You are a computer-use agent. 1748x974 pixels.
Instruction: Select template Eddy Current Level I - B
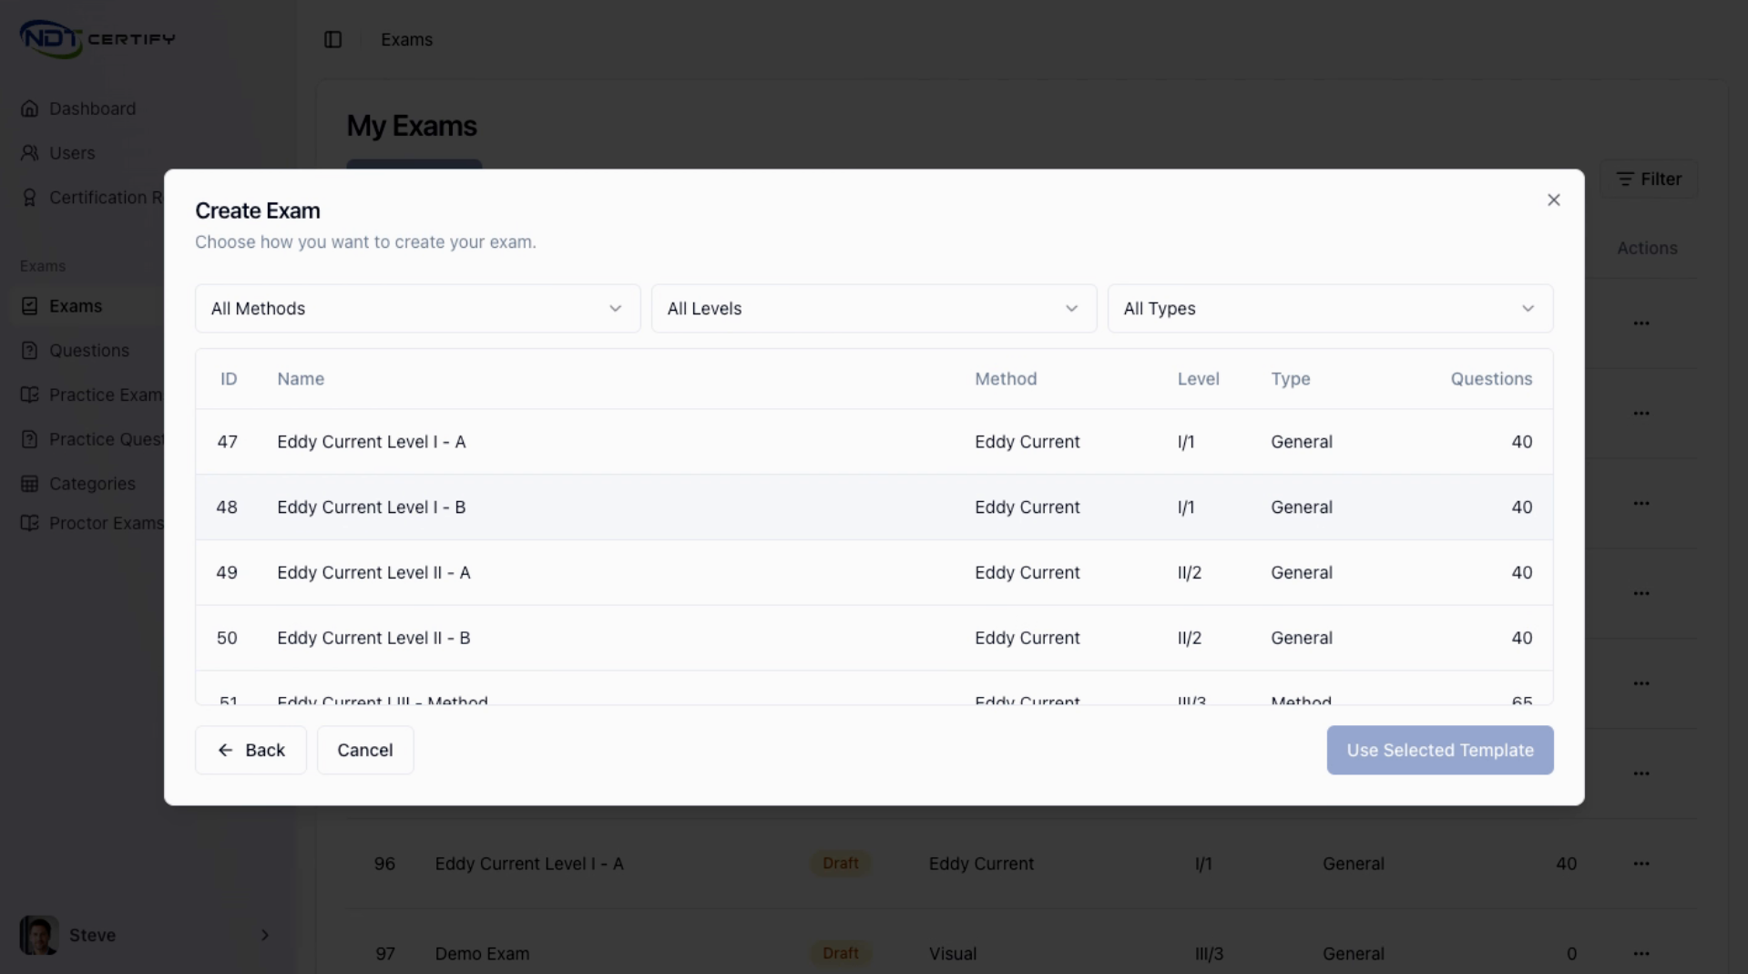coord(874,508)
